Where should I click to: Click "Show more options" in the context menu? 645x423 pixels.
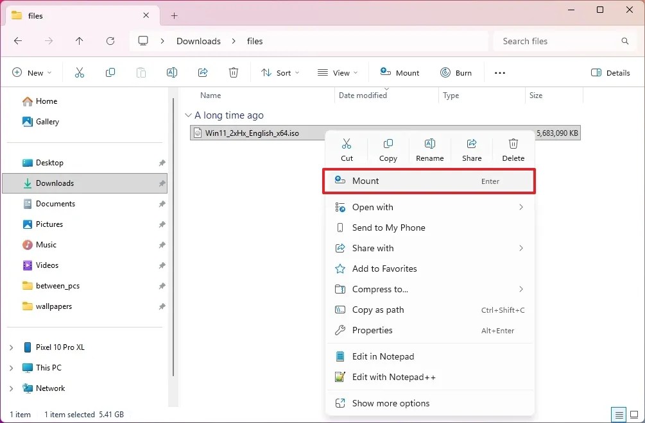click(x=391, y=403)
